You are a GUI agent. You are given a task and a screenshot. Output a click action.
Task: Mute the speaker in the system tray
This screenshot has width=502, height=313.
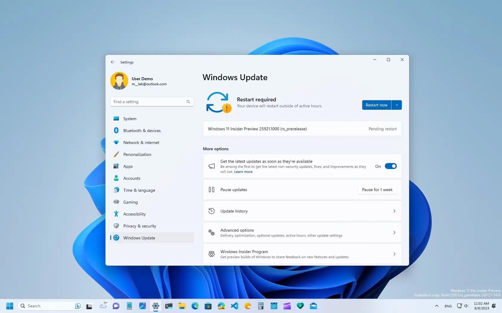tap(466, 306)
